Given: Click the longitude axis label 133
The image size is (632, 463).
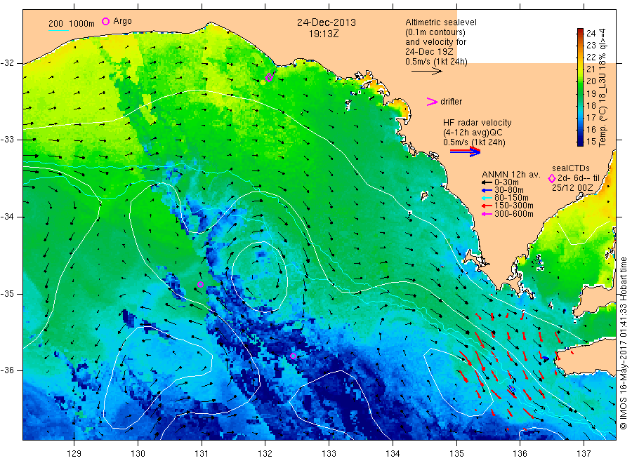Looking at the screenshot, I should pyautogui.click(x=329, y=454).
